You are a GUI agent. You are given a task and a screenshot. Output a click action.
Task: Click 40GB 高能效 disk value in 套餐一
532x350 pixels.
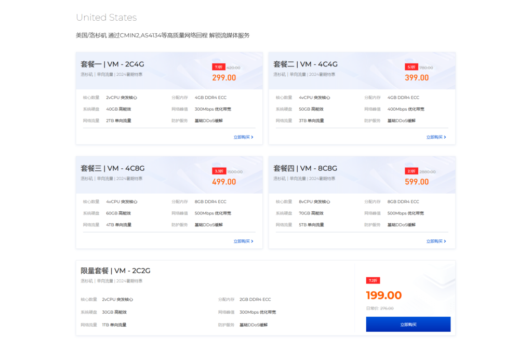point(118,109)
